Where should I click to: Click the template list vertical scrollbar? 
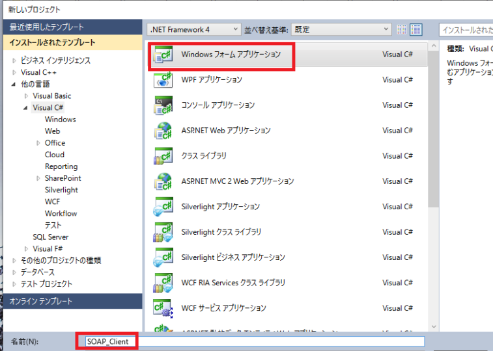433,130
